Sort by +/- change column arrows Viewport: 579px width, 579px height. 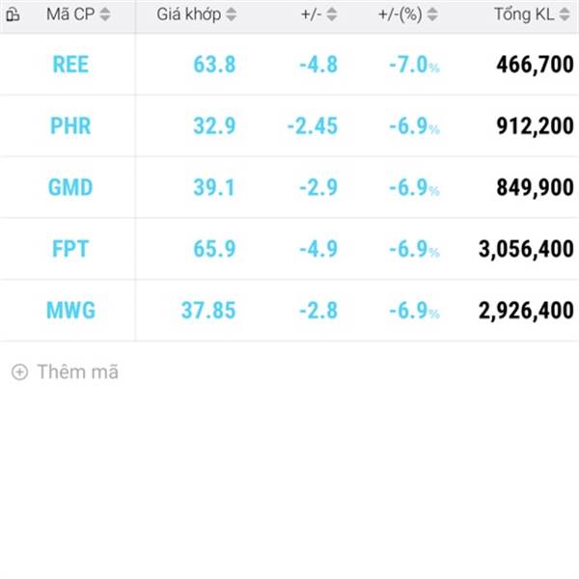click(332, 14)
